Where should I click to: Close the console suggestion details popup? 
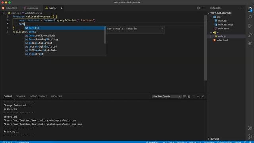162,29
